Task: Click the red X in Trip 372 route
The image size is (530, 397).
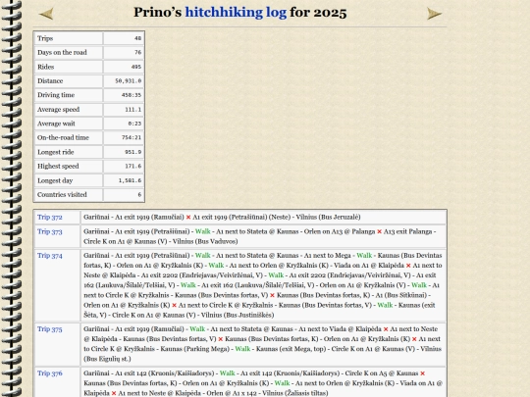Action: [188, 218]
